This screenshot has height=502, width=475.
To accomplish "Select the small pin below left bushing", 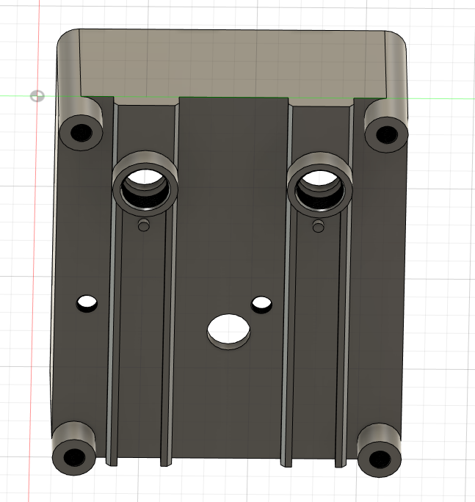I will [144, 225].
